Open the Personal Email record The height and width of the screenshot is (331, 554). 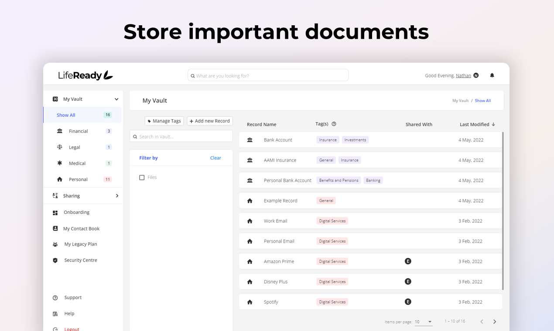(370, 241)
